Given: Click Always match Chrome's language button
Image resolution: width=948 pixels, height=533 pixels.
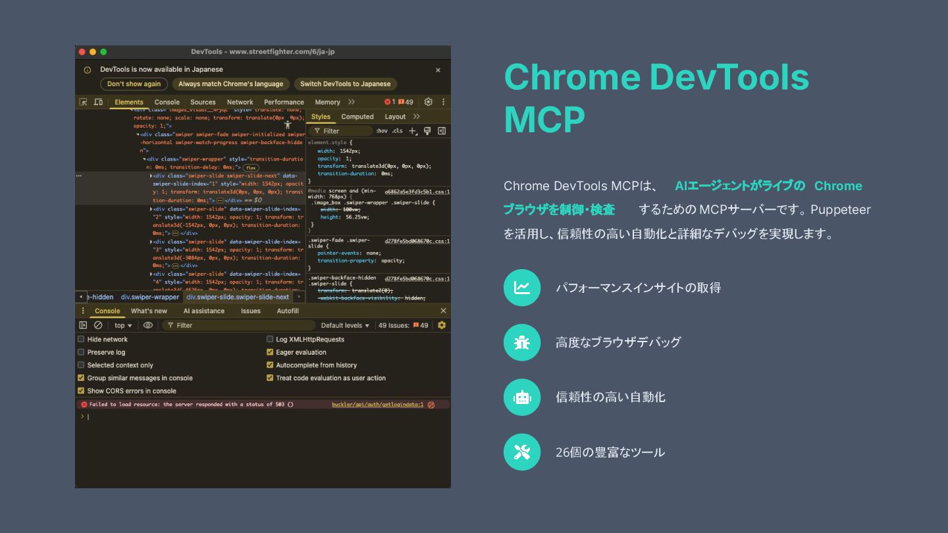Looking at the screenshot, I should [x=230, y=84].
